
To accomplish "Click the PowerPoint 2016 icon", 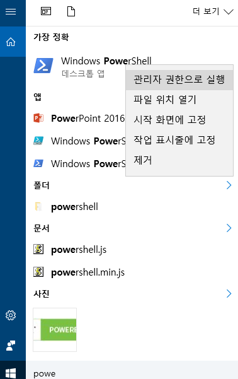I will 38,118.
